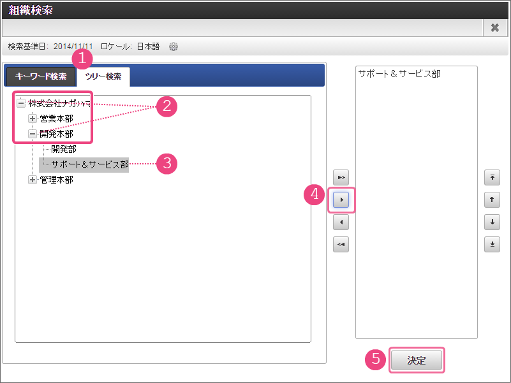Select サポート＆サービス部 in the selected list
511x383 pixels.
tap(399, 74)
